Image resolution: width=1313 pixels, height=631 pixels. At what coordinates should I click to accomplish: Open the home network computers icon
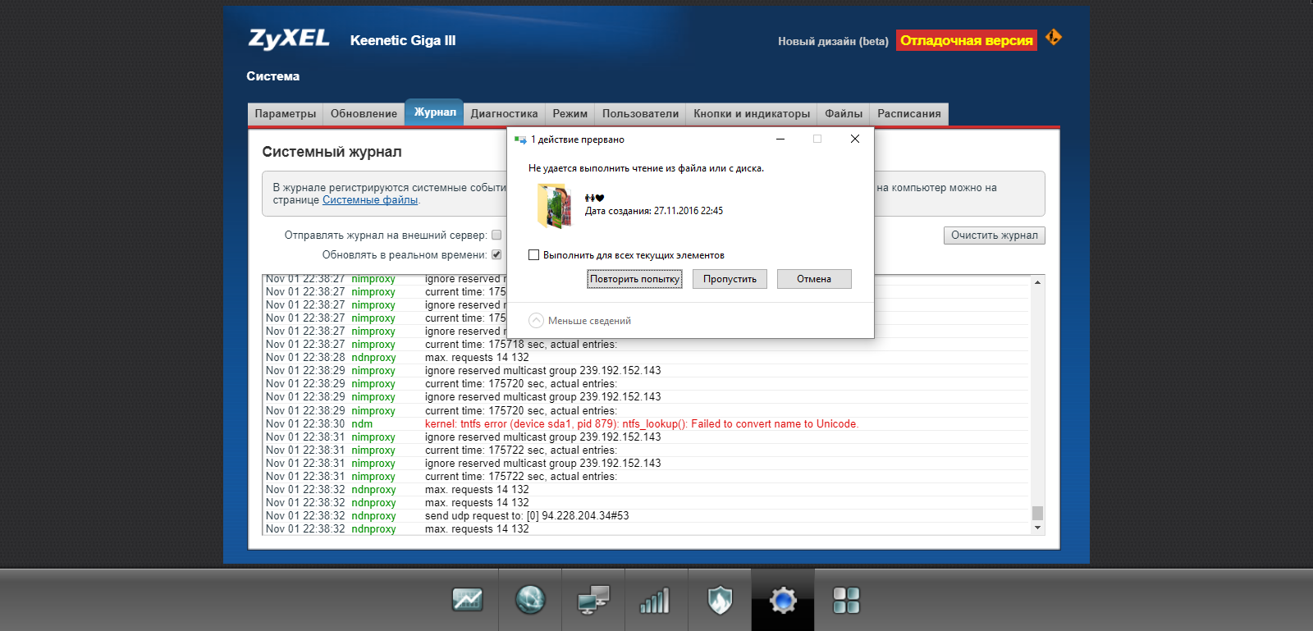click(x=593, y=600)
